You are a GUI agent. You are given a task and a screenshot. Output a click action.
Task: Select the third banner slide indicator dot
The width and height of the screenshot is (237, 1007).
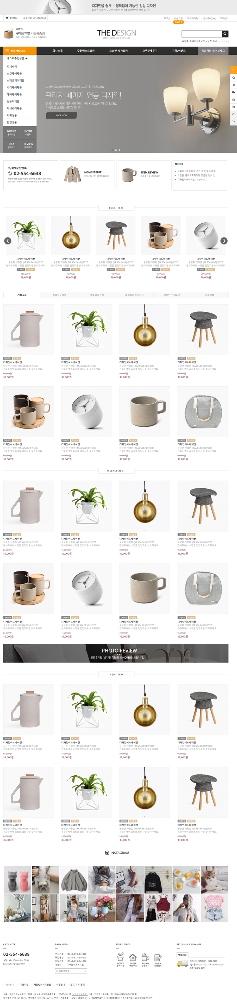[x=119, y=150]
